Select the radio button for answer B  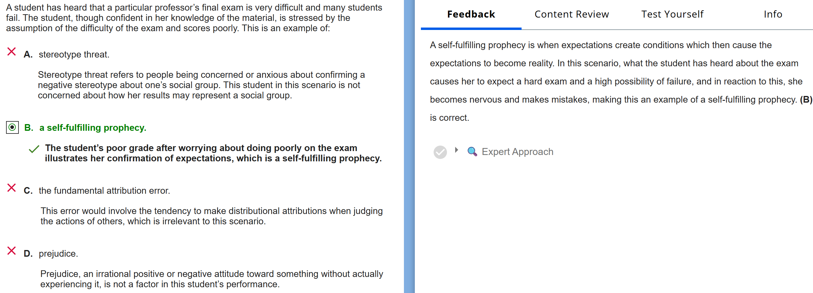tap(12, 127)
